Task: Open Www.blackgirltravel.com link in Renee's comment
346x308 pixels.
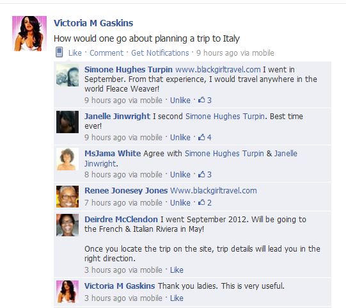Action: [214, 191]
